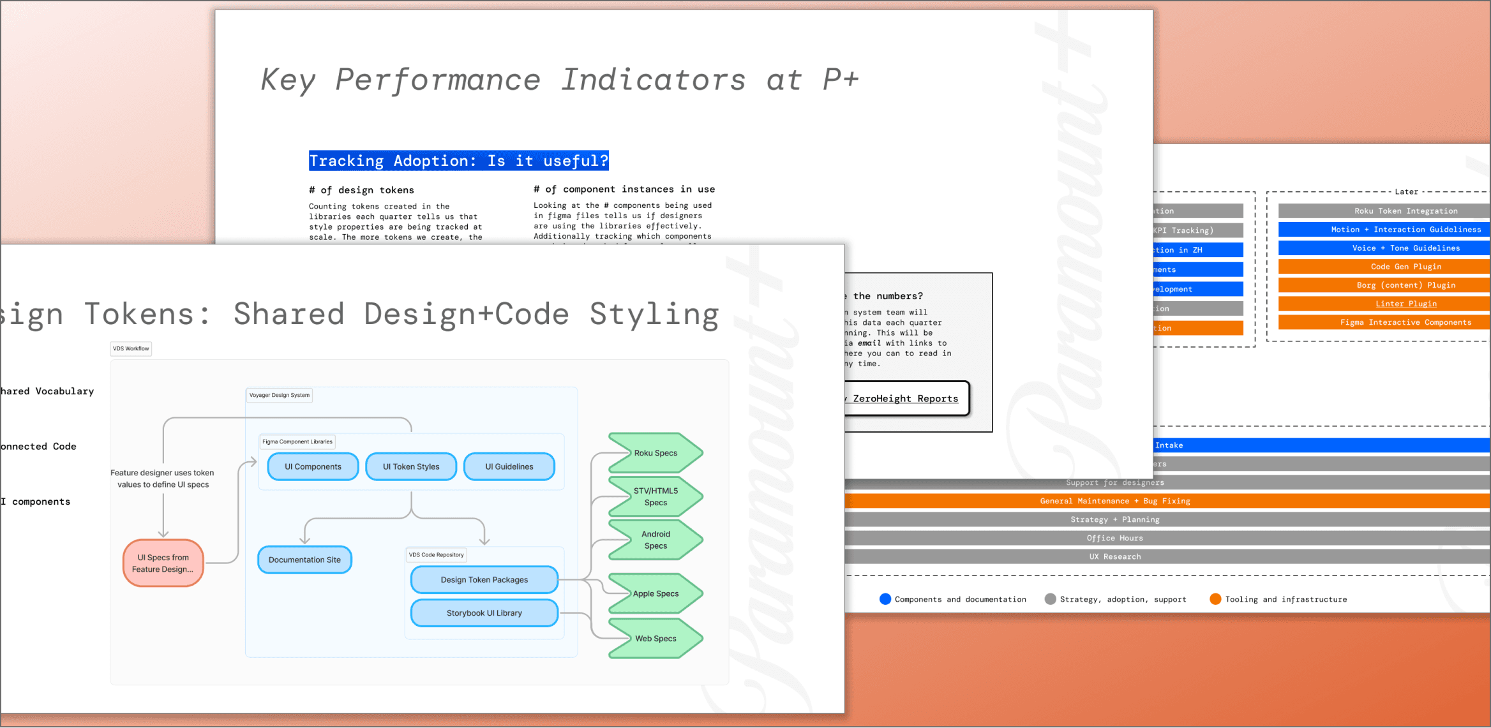The width and height of the screenshot is (1491, 728).
Task: Click the gray Strategy, adoption, support legend dot
Action: click(x=1050, y=598)
